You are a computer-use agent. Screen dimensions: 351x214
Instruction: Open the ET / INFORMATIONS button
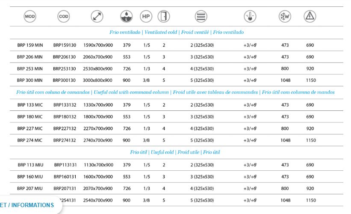click(x=28, y=205)
